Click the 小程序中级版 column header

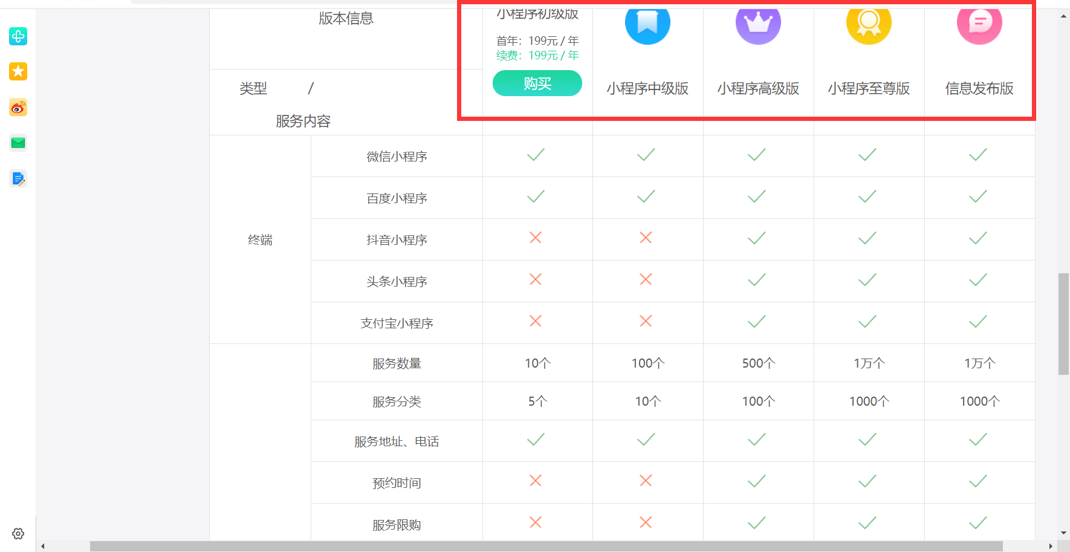(647, 88)
